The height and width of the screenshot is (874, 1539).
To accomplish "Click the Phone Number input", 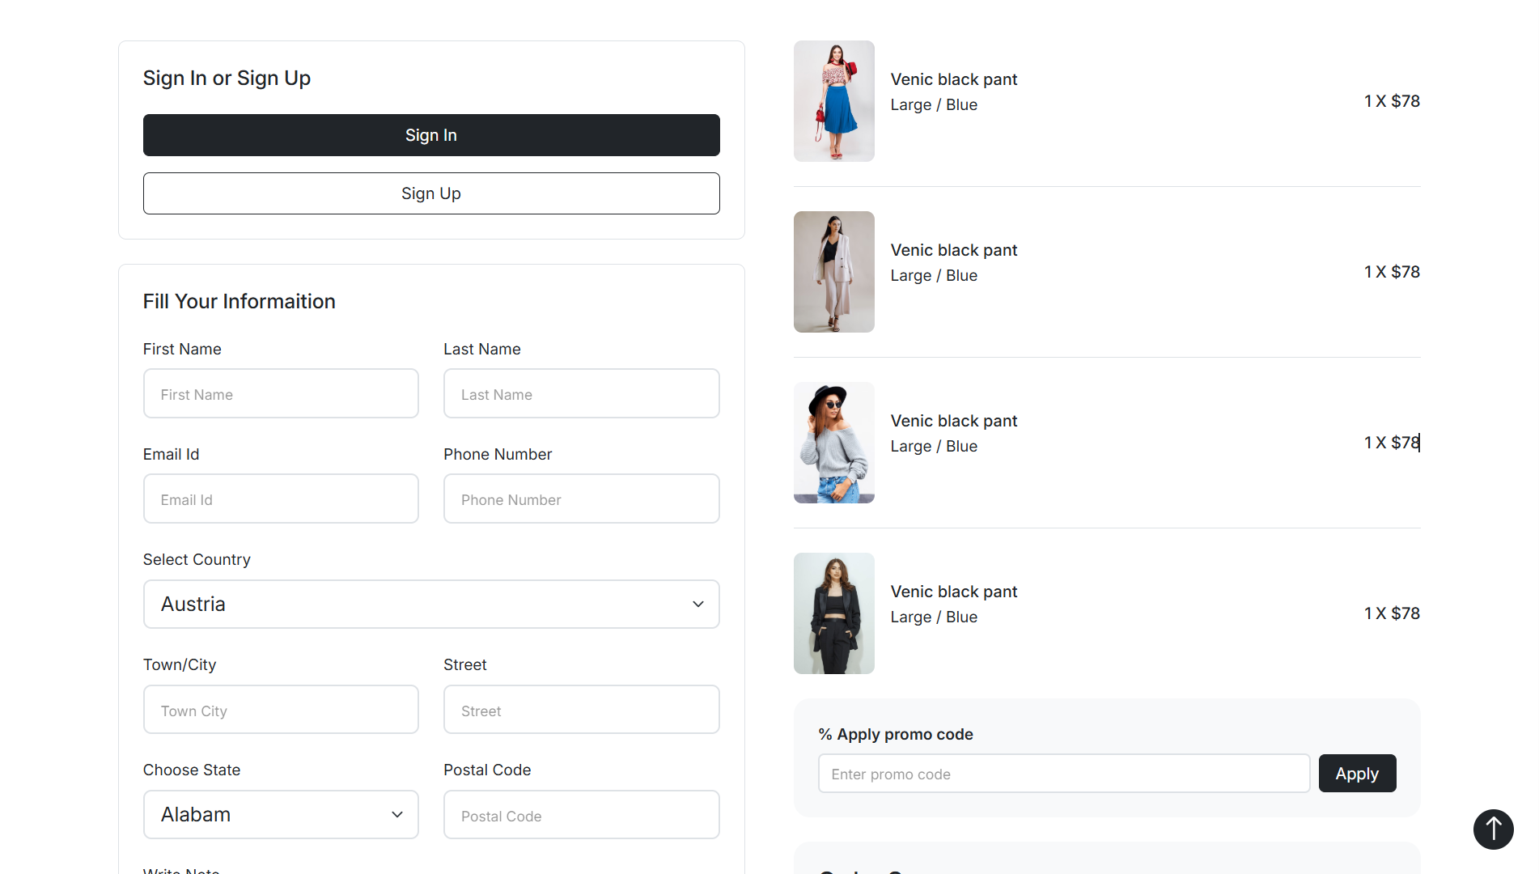I will click(581, 499).
